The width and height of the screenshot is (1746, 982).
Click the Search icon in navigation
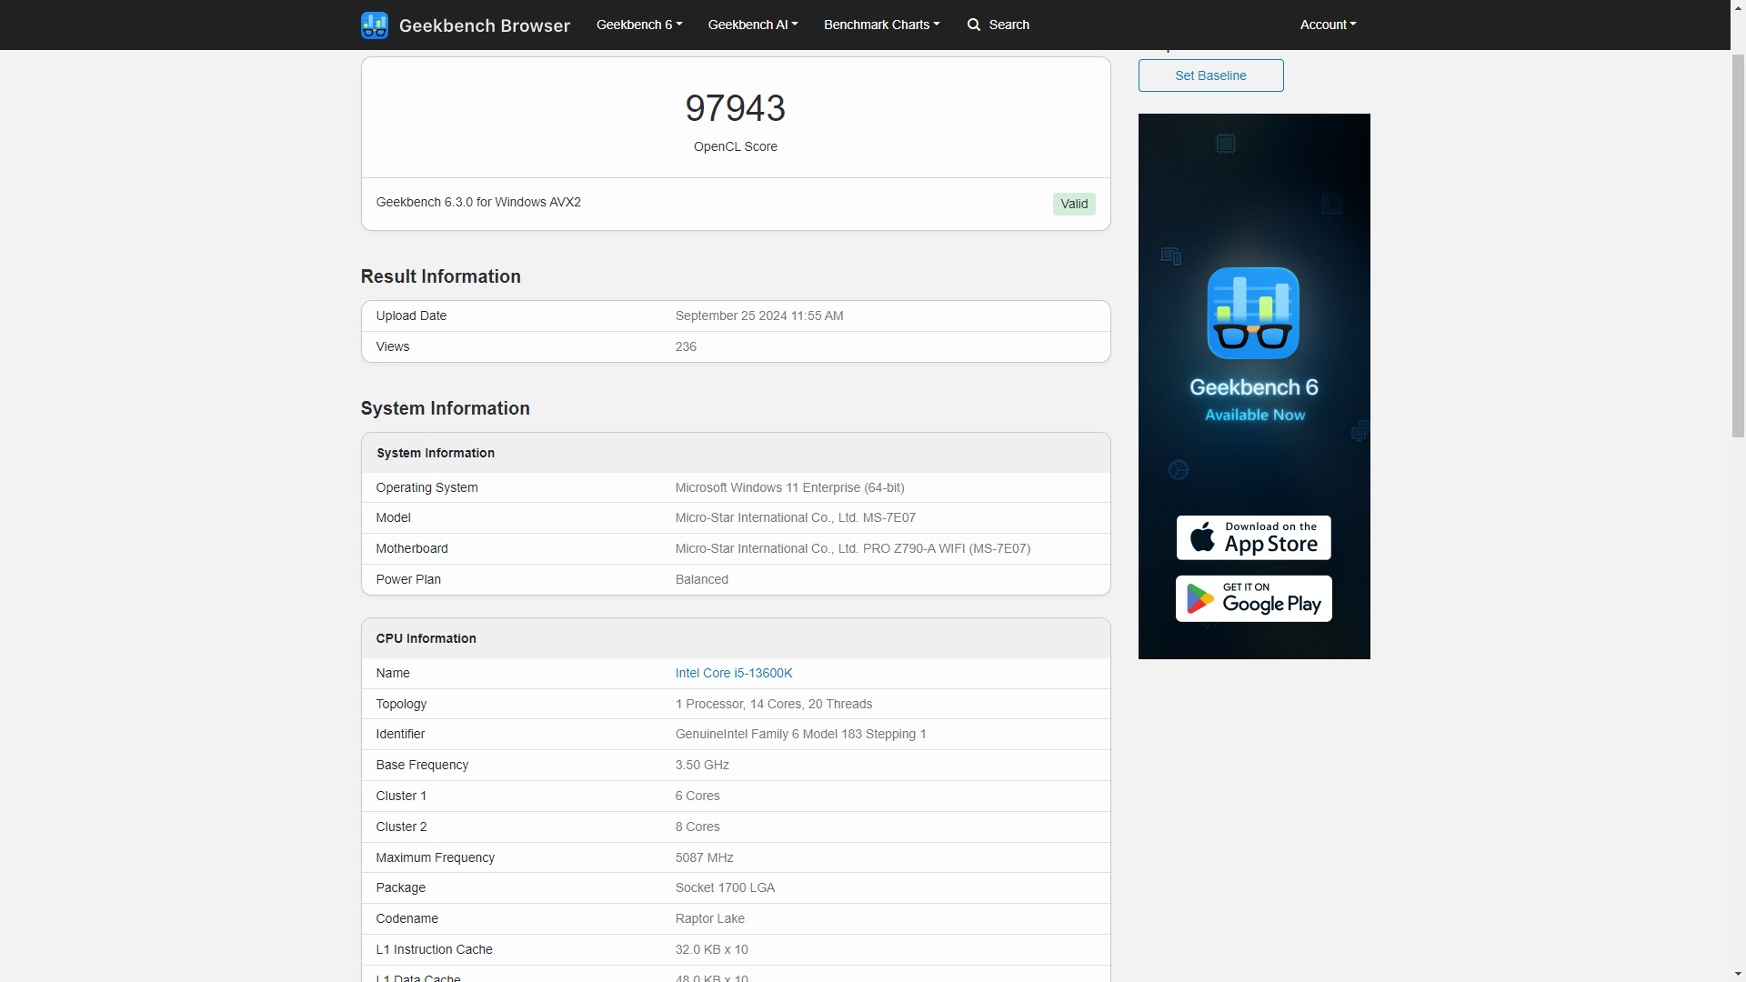coord(974,24)
